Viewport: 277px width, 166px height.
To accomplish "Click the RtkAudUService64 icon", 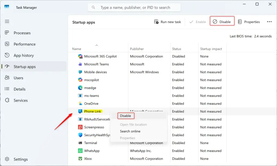I will 80,119.
